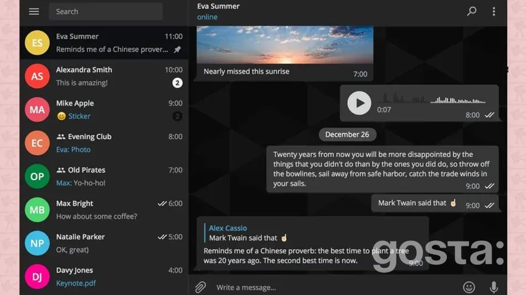Open the three-dot chat options menu

coord(494,12)
